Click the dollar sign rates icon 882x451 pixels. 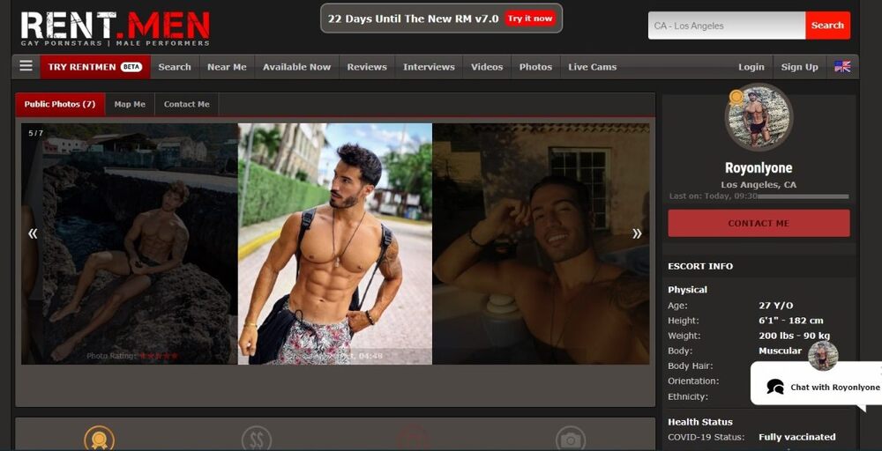pyautogui.click(x=257, y=439)
